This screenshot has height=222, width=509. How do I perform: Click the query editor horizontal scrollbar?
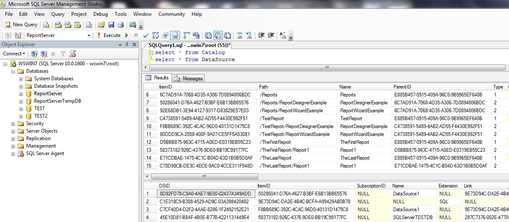pyautogui.click(x=327, y=67)
